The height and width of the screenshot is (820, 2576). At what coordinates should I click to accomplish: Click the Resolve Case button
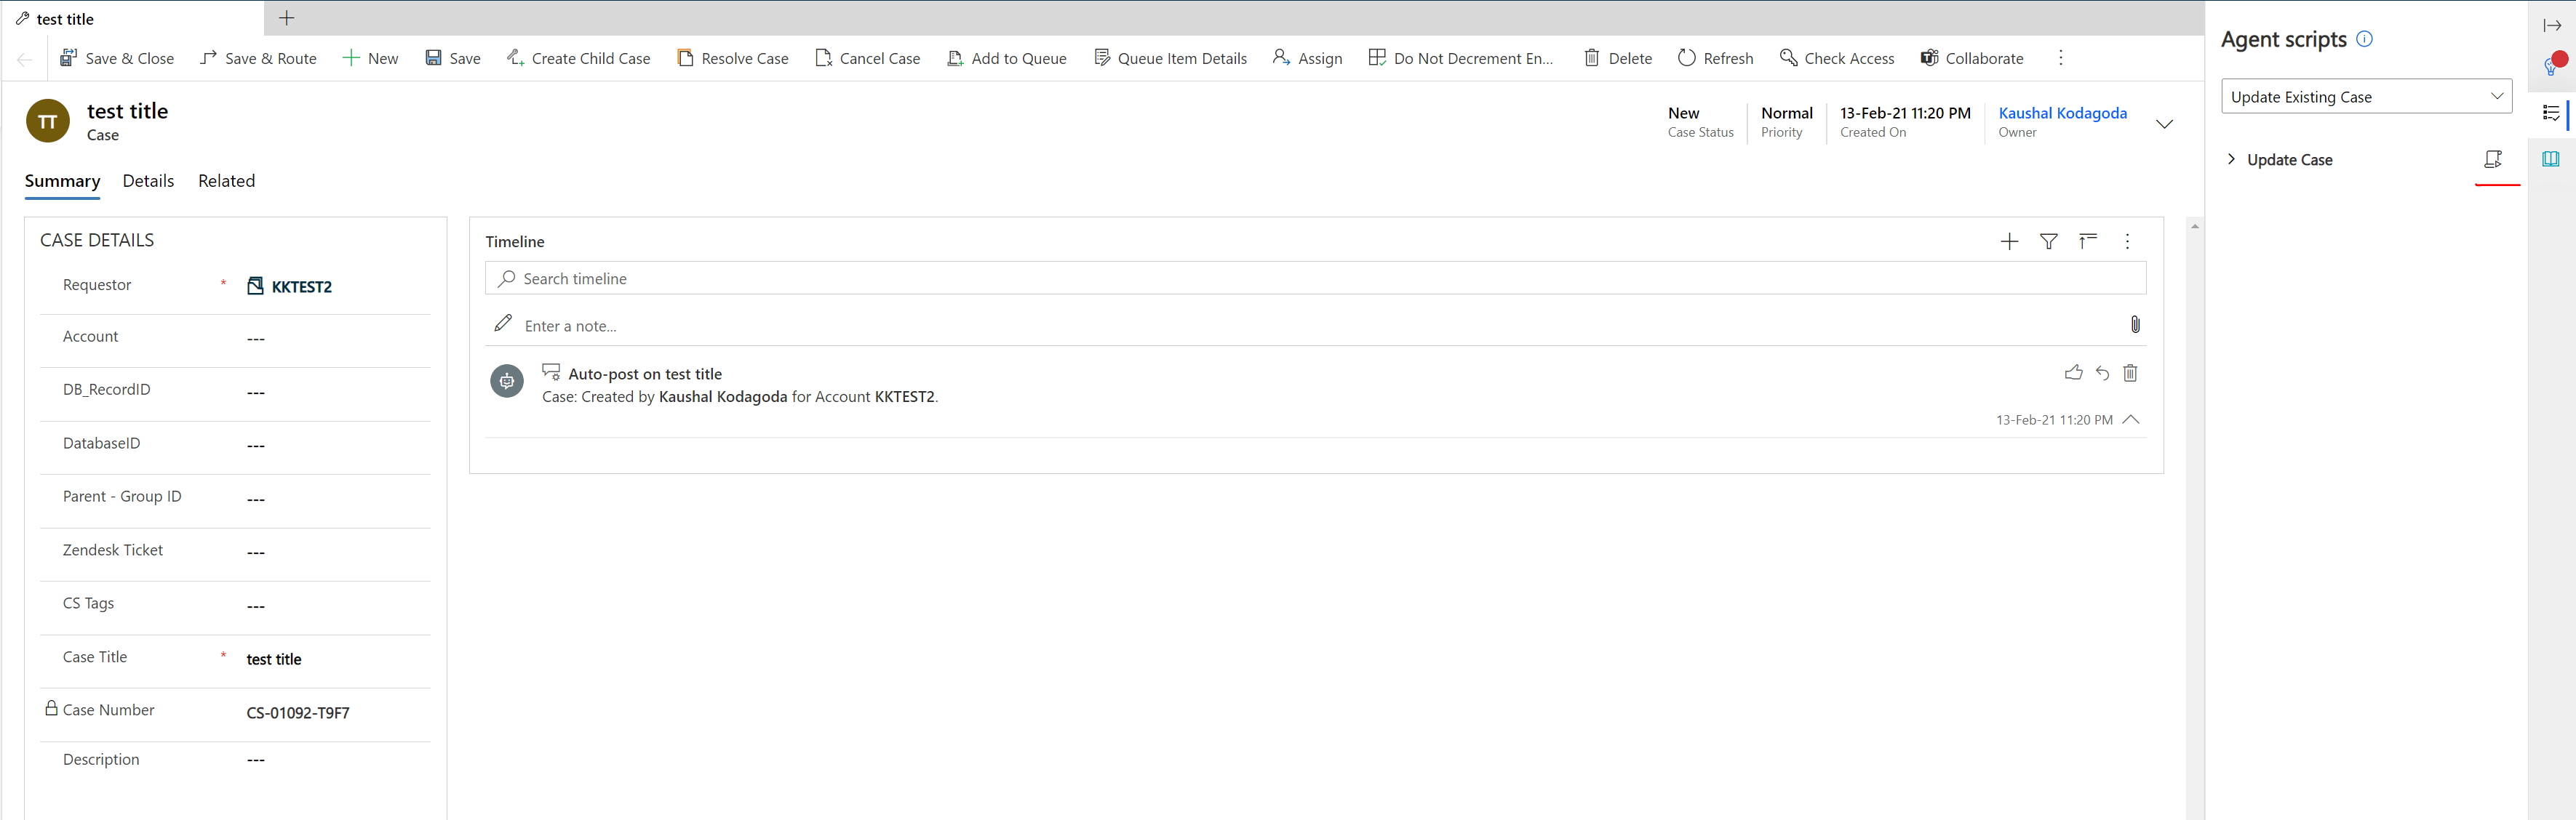(x=733, y=58)
